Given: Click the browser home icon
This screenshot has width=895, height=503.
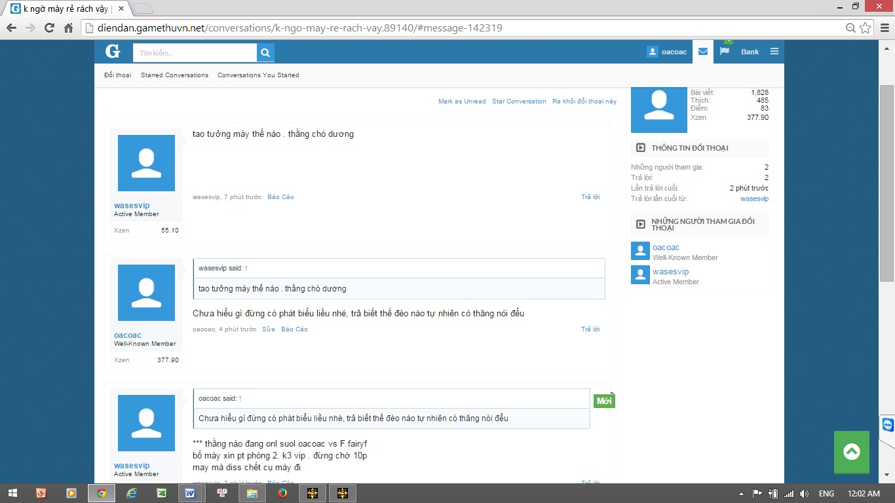Looking at the screenshot, I should (x=68, y=28).
